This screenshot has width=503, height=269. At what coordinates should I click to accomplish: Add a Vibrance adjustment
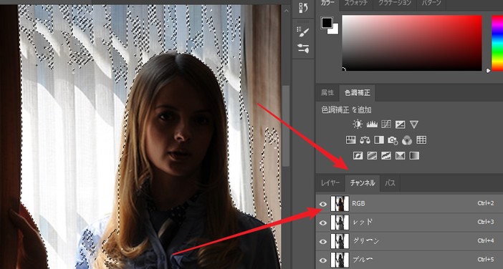click(x=414, y=124)
